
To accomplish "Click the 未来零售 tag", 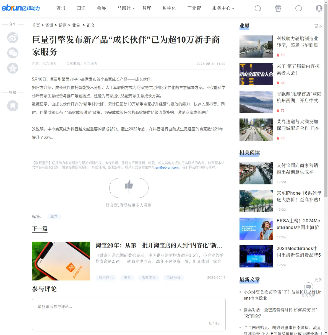I will pyautogui.click(x=149, y=277).
